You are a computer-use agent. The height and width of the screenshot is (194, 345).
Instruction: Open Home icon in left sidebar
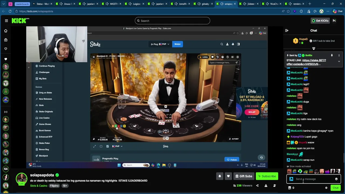click(6, 31)
